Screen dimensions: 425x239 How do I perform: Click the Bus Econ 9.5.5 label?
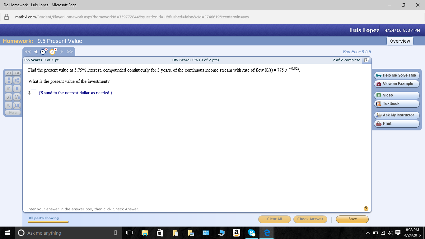pos(357,52)
